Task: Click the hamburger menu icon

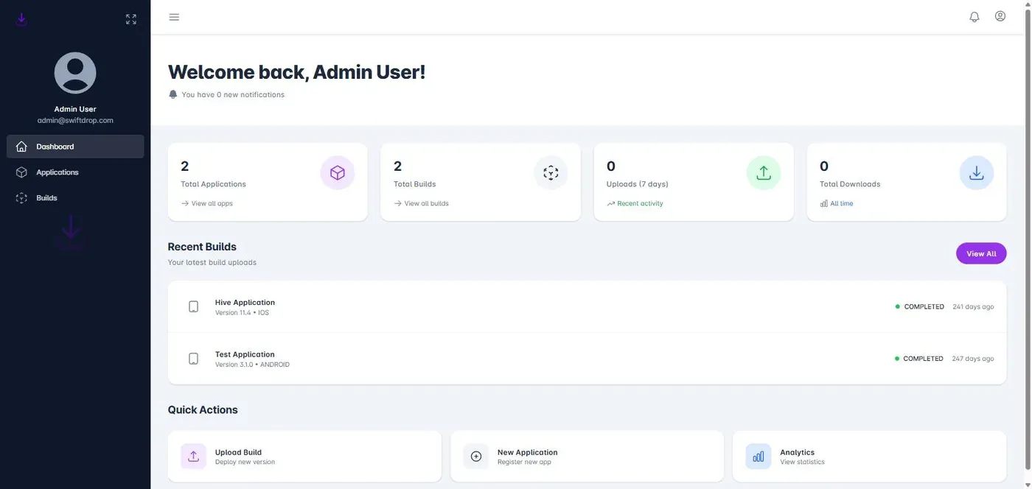Action: point(174,17)
